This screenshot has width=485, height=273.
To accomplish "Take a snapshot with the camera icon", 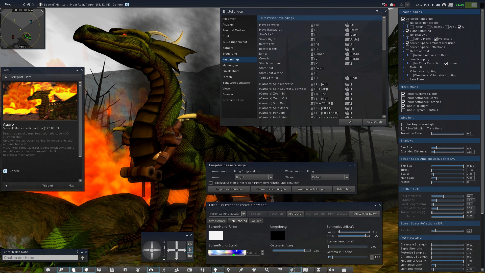I will coord(331,270).
